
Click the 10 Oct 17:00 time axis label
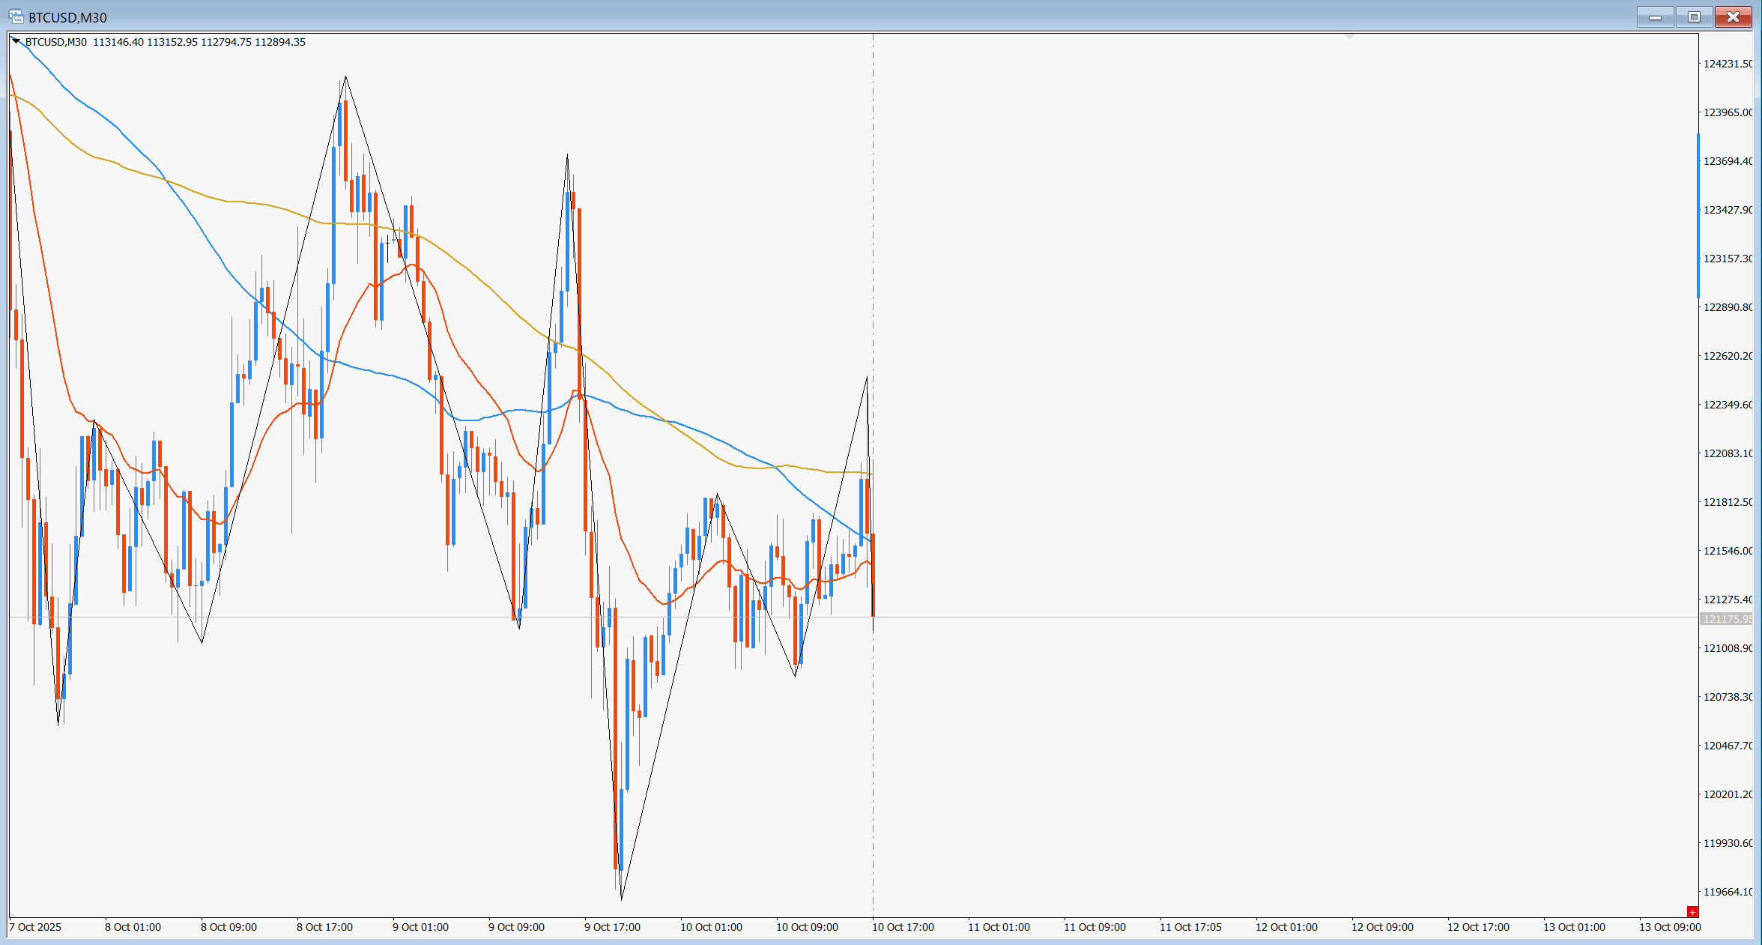point(903,927)
